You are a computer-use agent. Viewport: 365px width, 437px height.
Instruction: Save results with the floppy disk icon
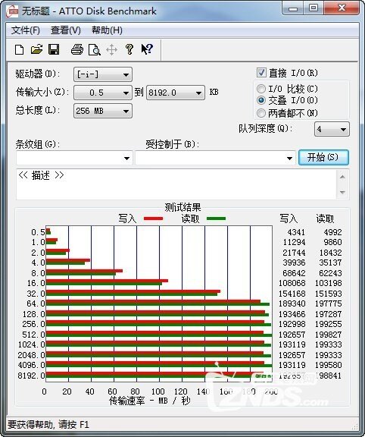54,49
